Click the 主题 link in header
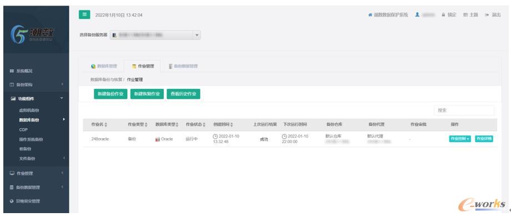This screenshot has width=511, height=217. tap(474, 15)
